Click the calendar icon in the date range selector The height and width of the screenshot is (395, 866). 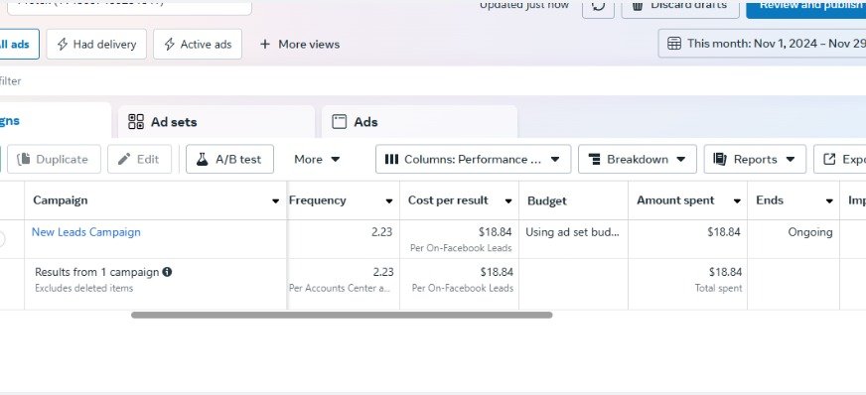pos(673,44)
